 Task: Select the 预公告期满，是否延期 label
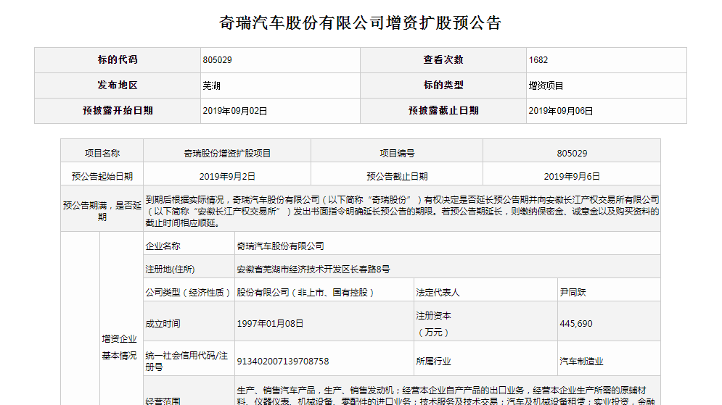click(102, 211)
